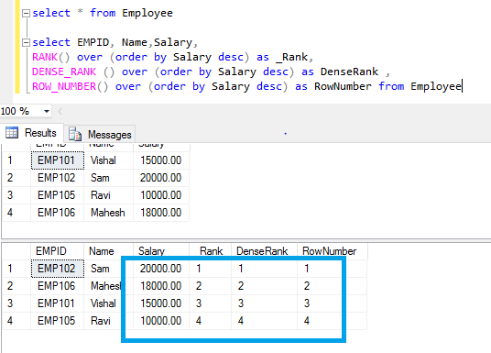Select 20000.00 salary in second grid
The height and width of the screenshot is (353, 491).
(161, 269)
